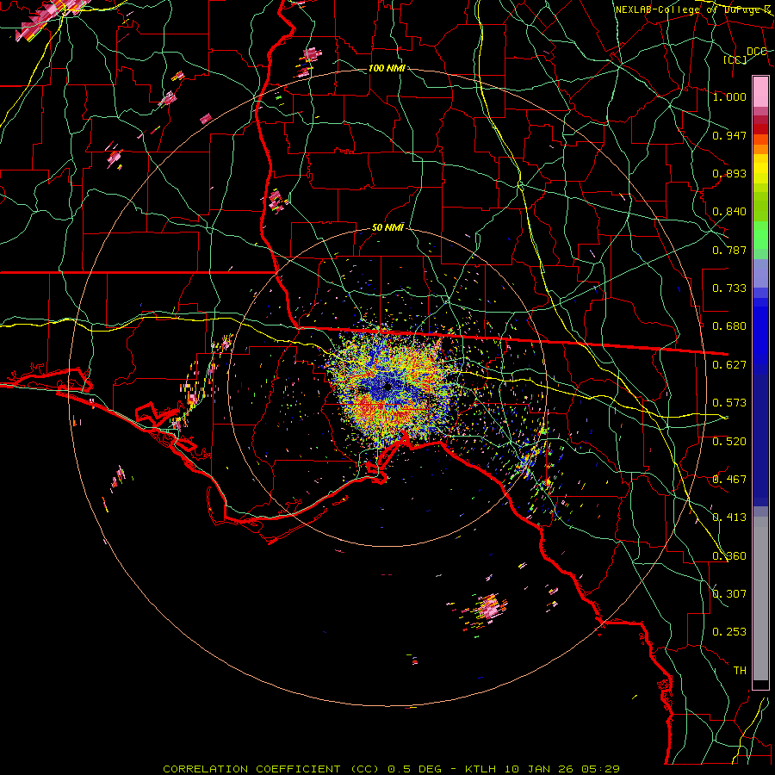Screen dimensions: 775x775
Task: Click the 0.413 legend value
Action: [729, 518]
